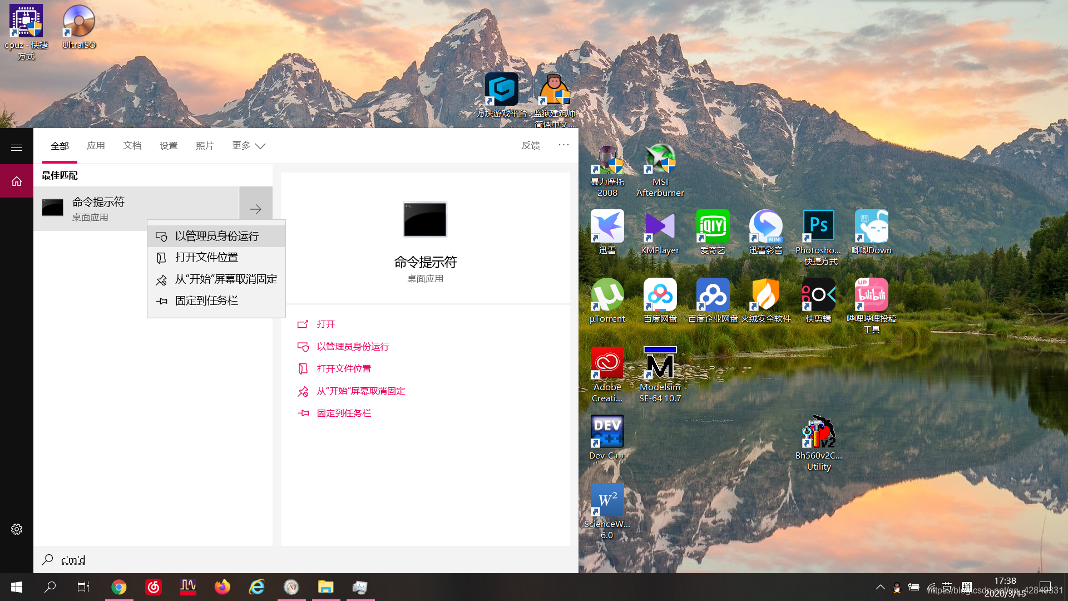This screenshot has height=601, width=1068.
Task: Click the 反馈 button
Action: point(531,146)
